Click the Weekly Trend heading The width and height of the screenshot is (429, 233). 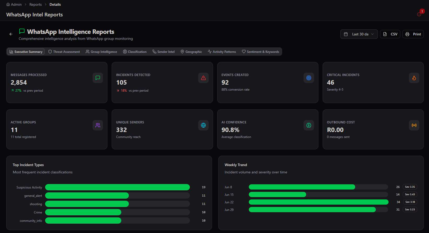pos(236,165)
